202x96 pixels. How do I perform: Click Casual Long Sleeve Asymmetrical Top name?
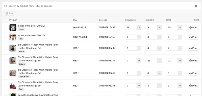coord(38,95)
